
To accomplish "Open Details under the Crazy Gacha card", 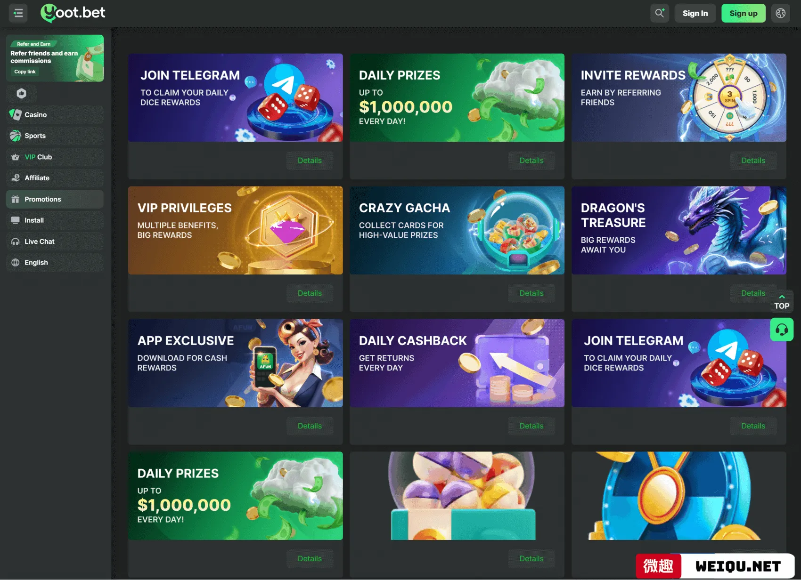I will coord(531,293).
